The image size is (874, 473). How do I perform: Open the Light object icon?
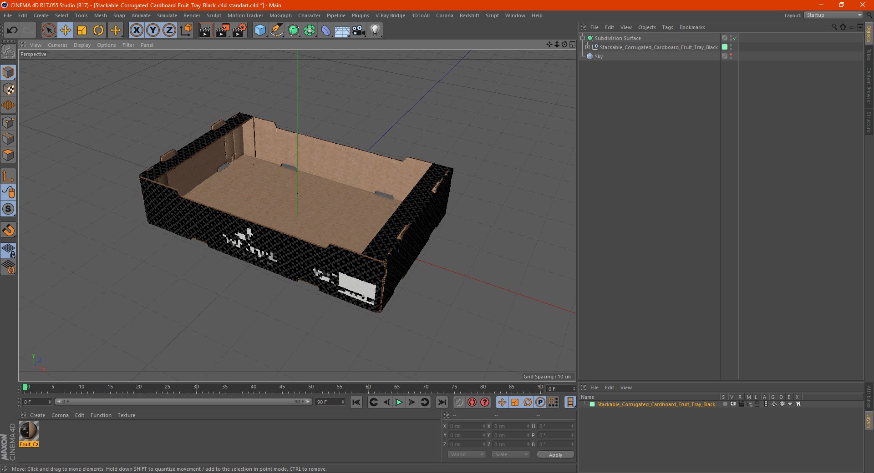pyautogui.click(x=375, y=30)
